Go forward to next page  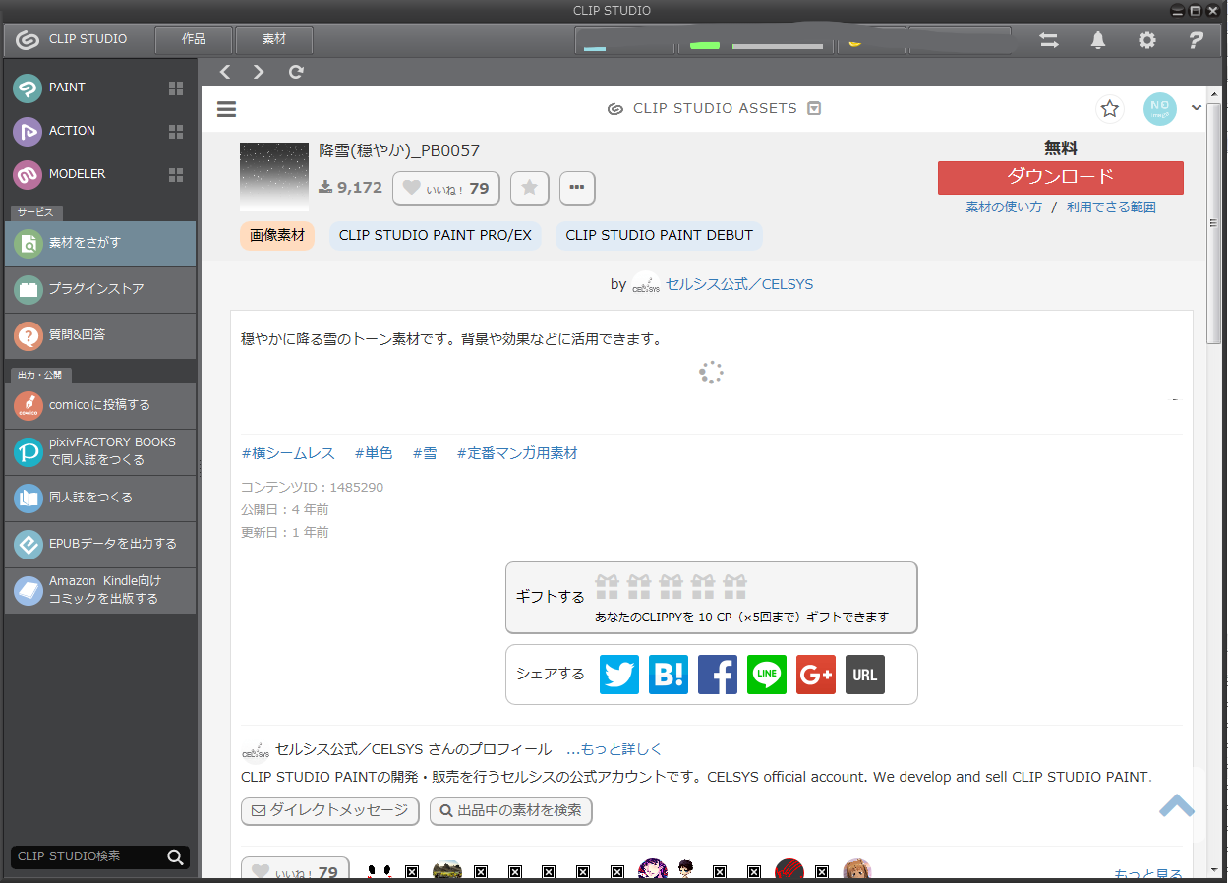click(260, 72)
